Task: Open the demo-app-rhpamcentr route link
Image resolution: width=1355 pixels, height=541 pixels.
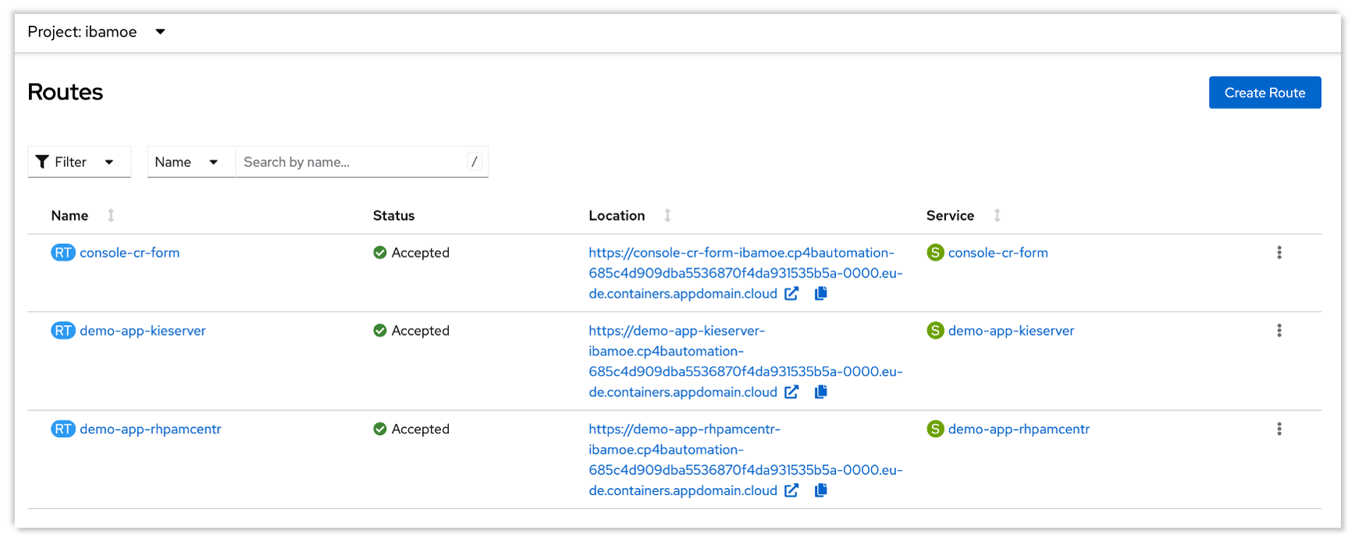Action: click(151, 429)
